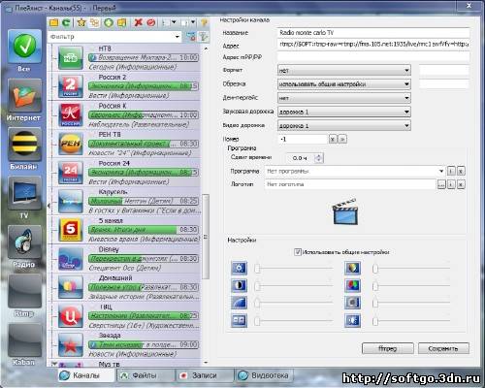
Task: Click the ... browse button for Логотип
Action: 441,184
